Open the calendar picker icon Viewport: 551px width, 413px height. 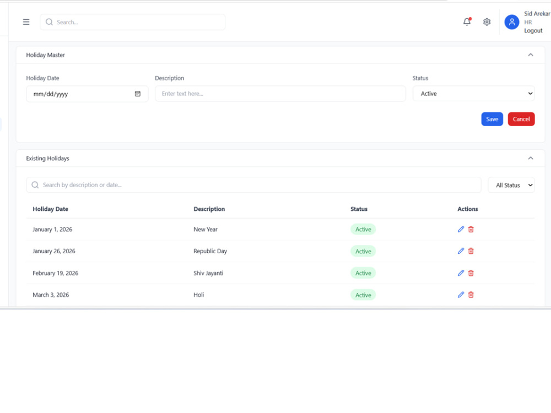[138, 94]
